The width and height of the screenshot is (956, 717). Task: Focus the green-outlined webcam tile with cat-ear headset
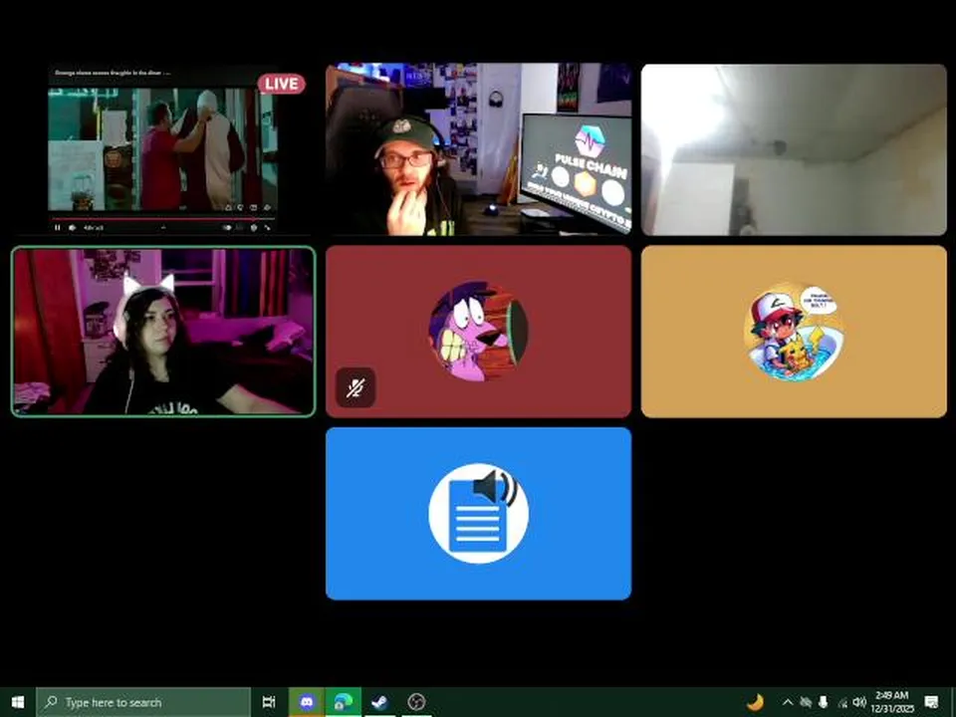pos(163,332)
